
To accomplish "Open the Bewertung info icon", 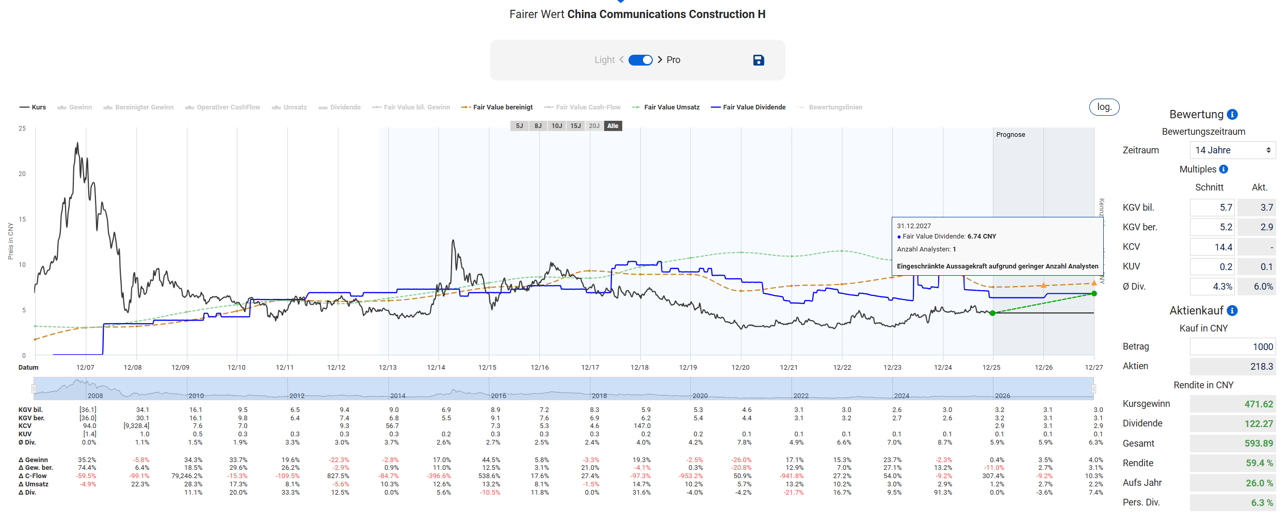I will click(x=1232, y=115).
